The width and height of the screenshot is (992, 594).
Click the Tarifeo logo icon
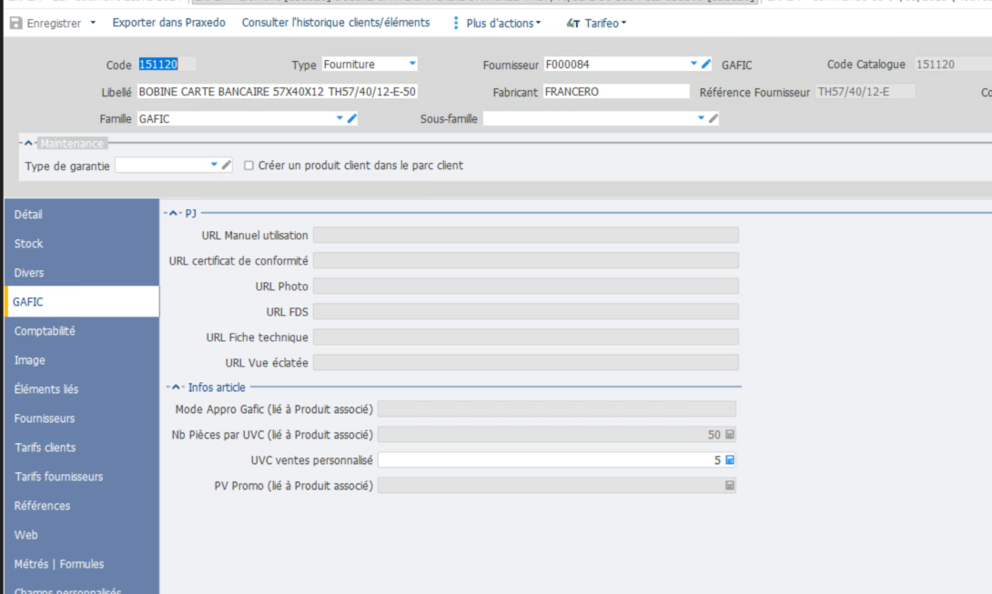click(572, 24)
